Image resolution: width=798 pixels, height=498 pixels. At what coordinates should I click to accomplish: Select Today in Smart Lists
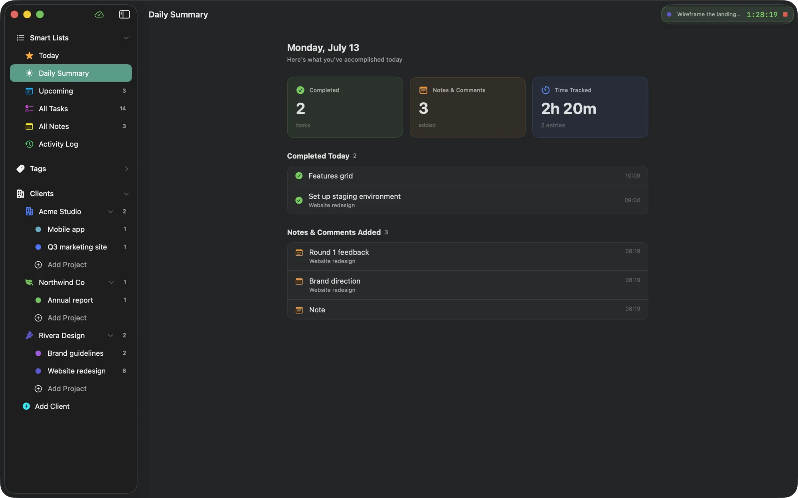pyautogui.click(x=71, y=55)
